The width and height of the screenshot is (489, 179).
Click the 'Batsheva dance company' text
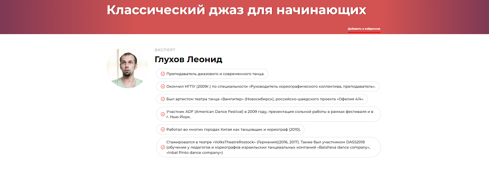coord(343,147)
